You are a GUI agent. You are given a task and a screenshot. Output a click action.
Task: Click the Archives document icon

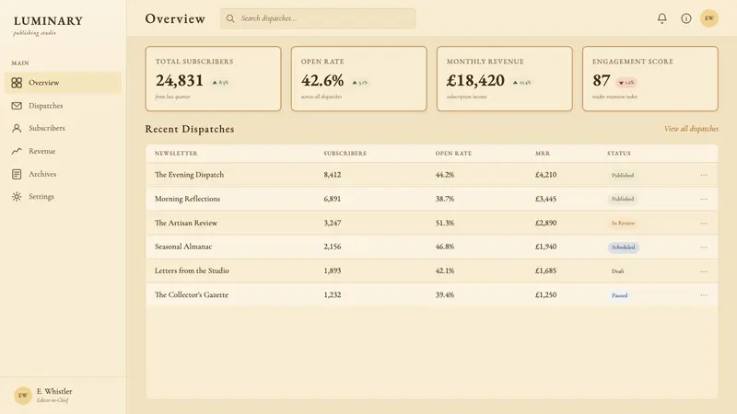point(17,174)
